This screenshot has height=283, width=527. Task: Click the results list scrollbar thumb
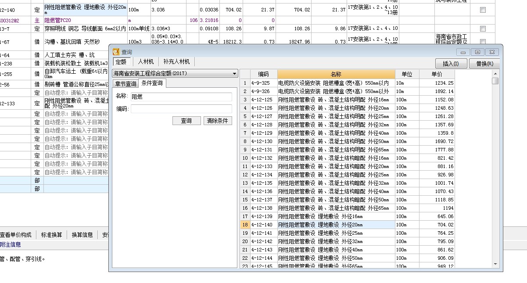495,81
